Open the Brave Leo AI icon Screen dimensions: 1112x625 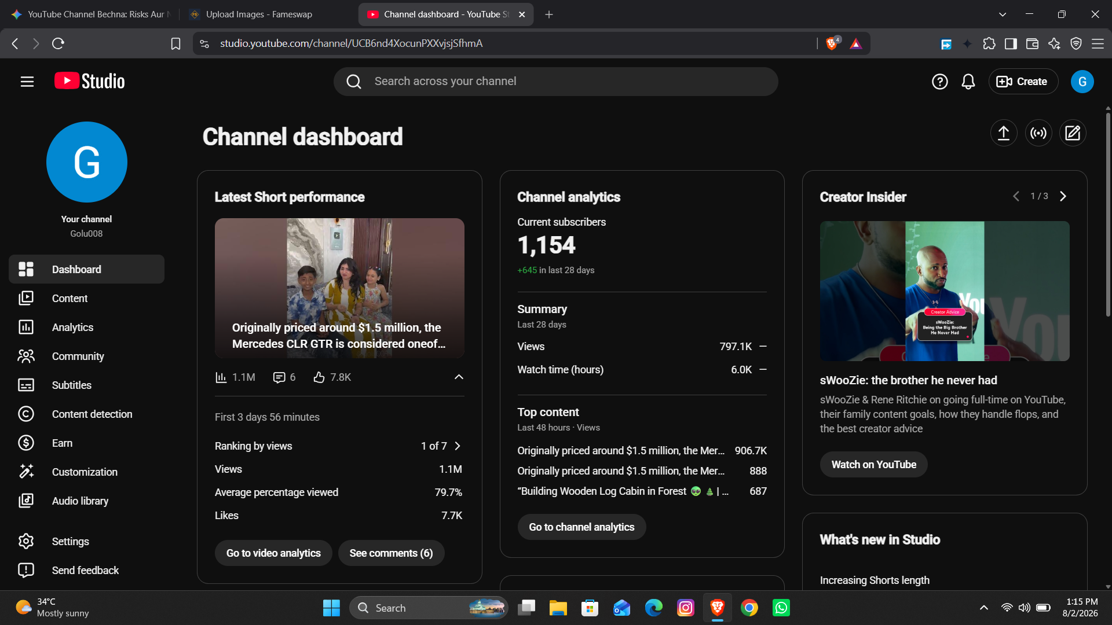point(1054,43)
